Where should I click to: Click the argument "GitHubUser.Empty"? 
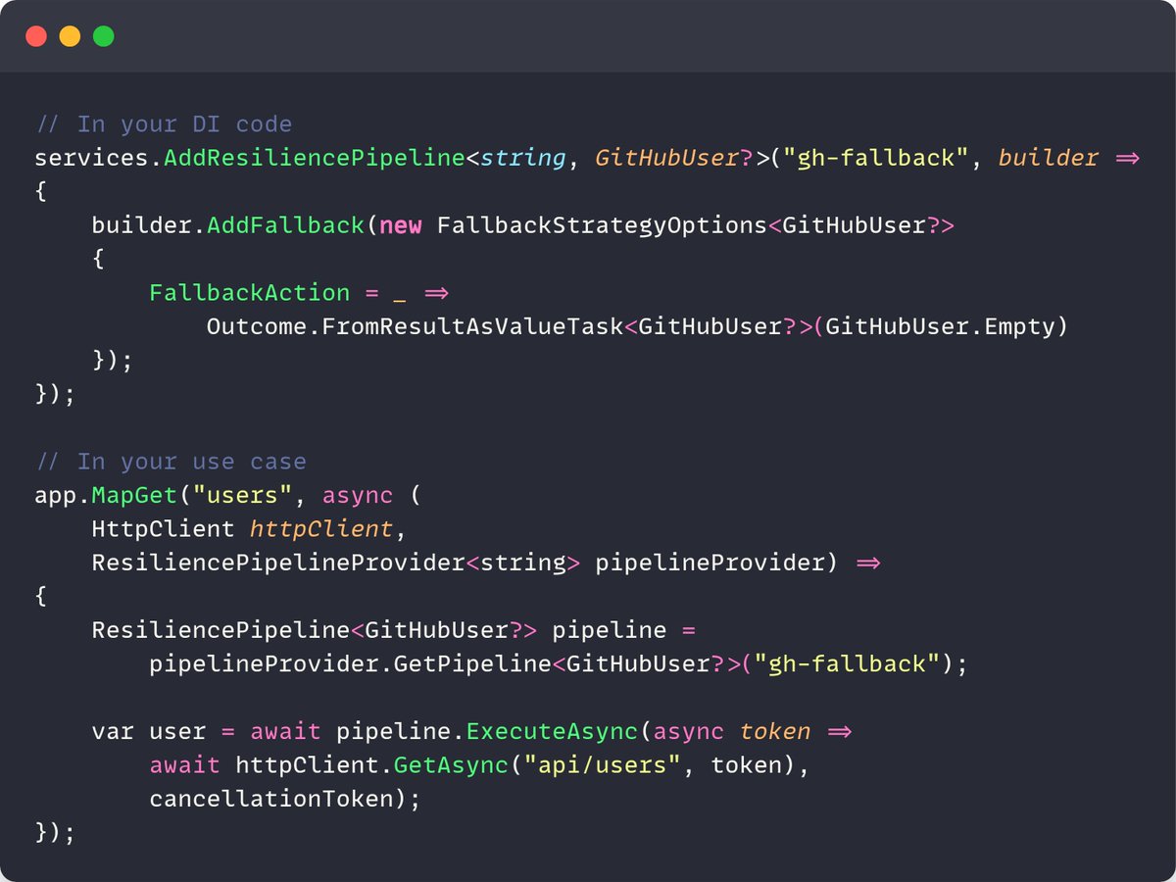939,326
